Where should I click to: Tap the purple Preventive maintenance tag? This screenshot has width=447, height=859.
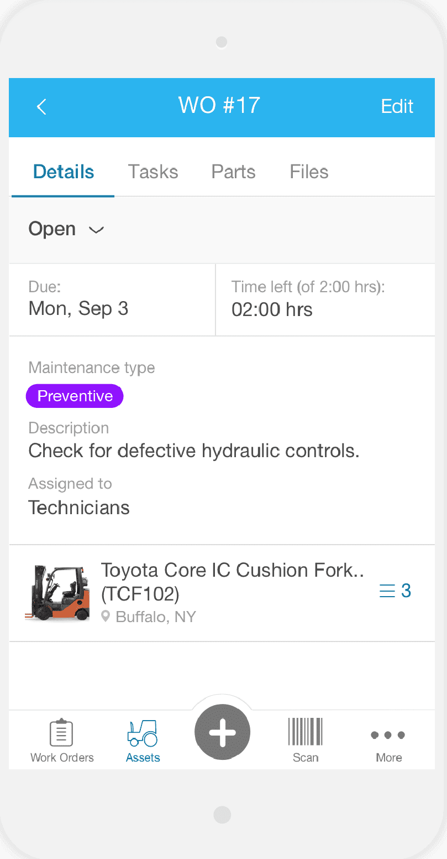[75, 396]
